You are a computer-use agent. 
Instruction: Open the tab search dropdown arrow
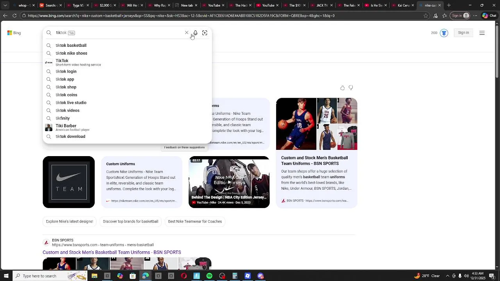[5, 5]
